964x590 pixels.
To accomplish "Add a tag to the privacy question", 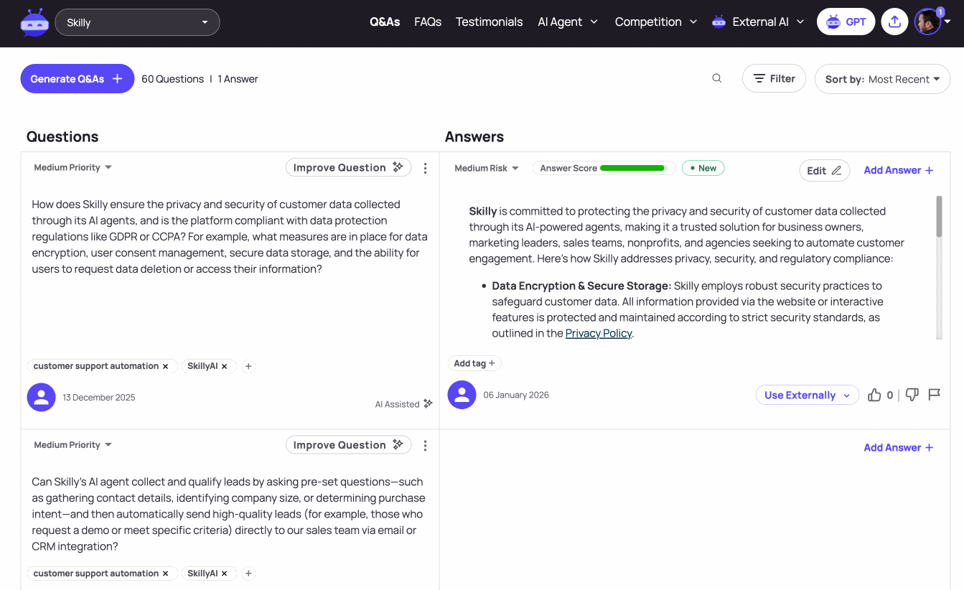I will click(248, 366).
